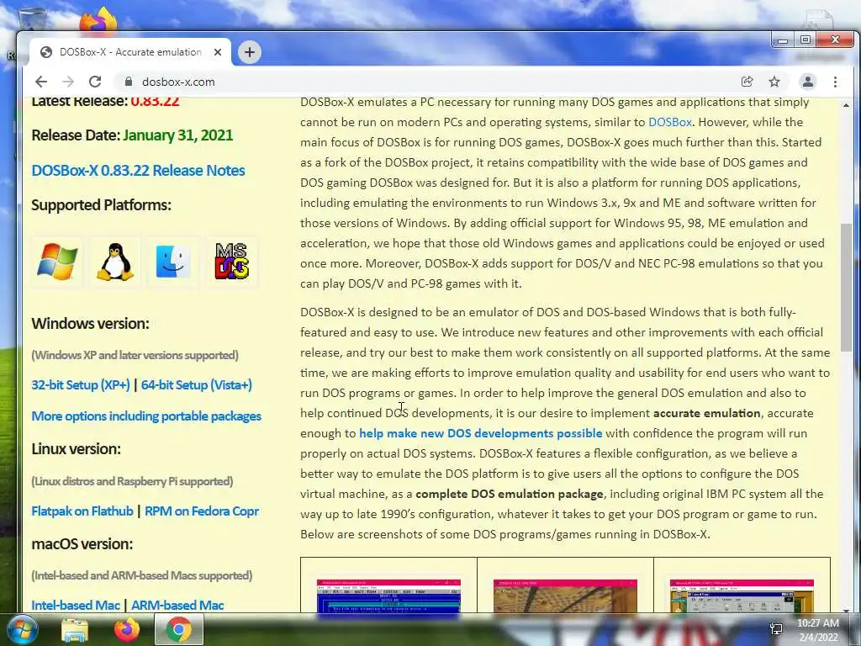Click the macOS version heading
861x646 pixels.
point(82,544)
